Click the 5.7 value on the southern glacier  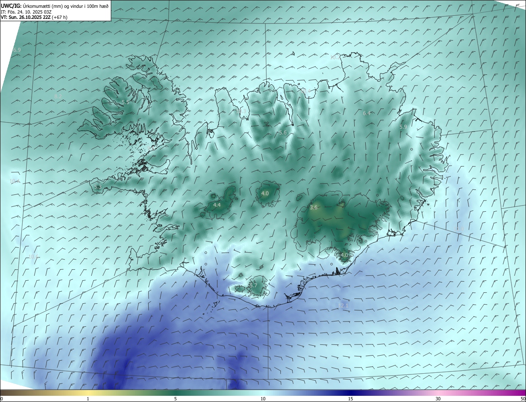(x=253, y=285)
